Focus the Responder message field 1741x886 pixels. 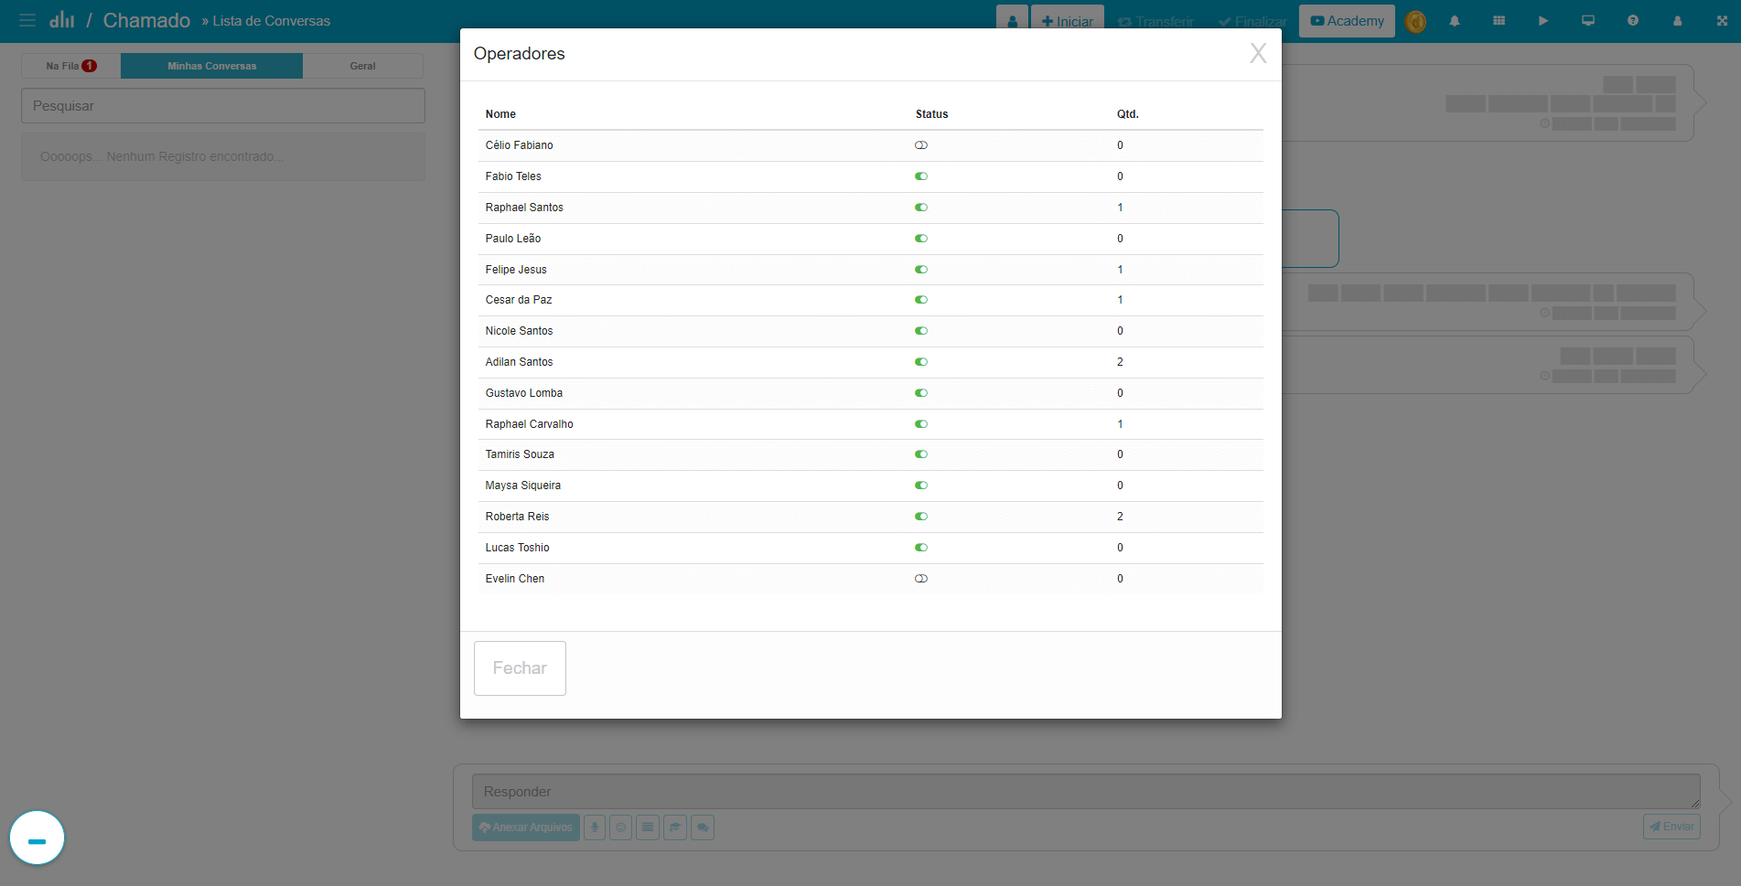(x=1086, y=792)
